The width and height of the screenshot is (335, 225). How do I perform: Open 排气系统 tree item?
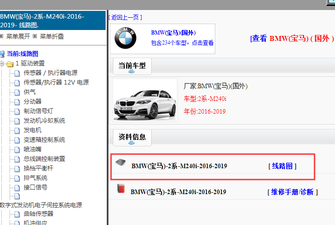(x=36, y=178)
